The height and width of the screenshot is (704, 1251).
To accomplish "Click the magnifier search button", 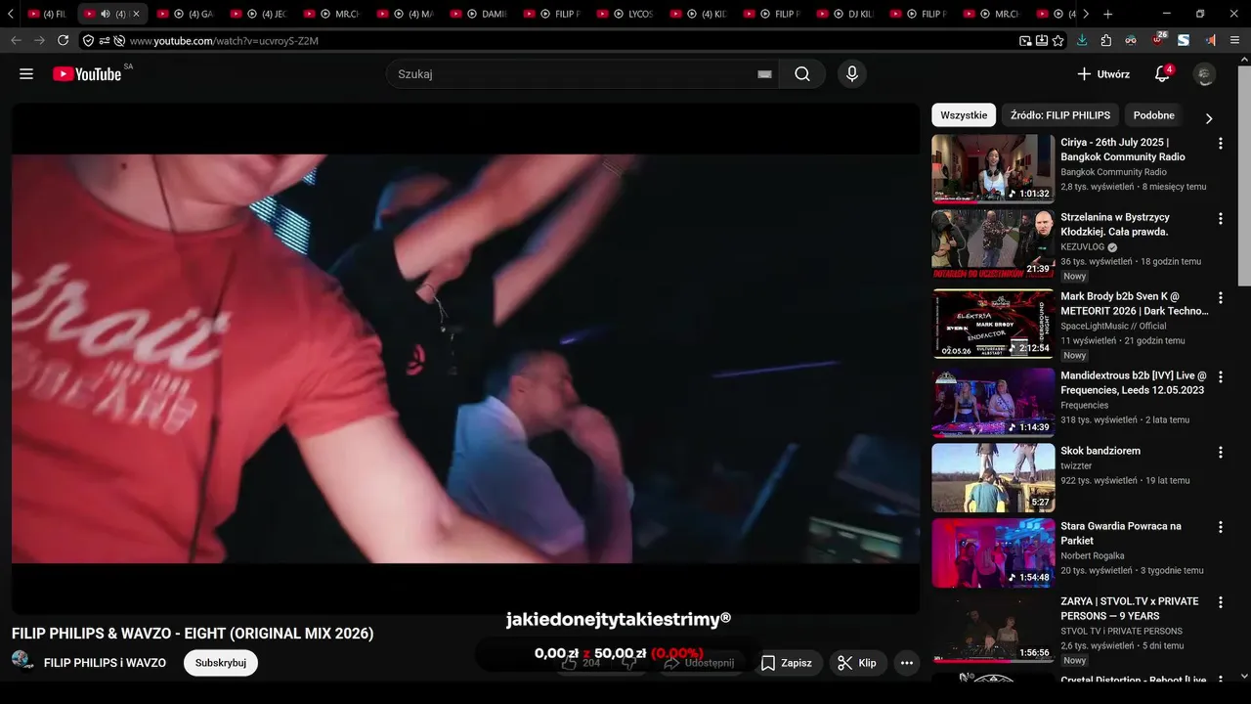I will coord(802,74).
